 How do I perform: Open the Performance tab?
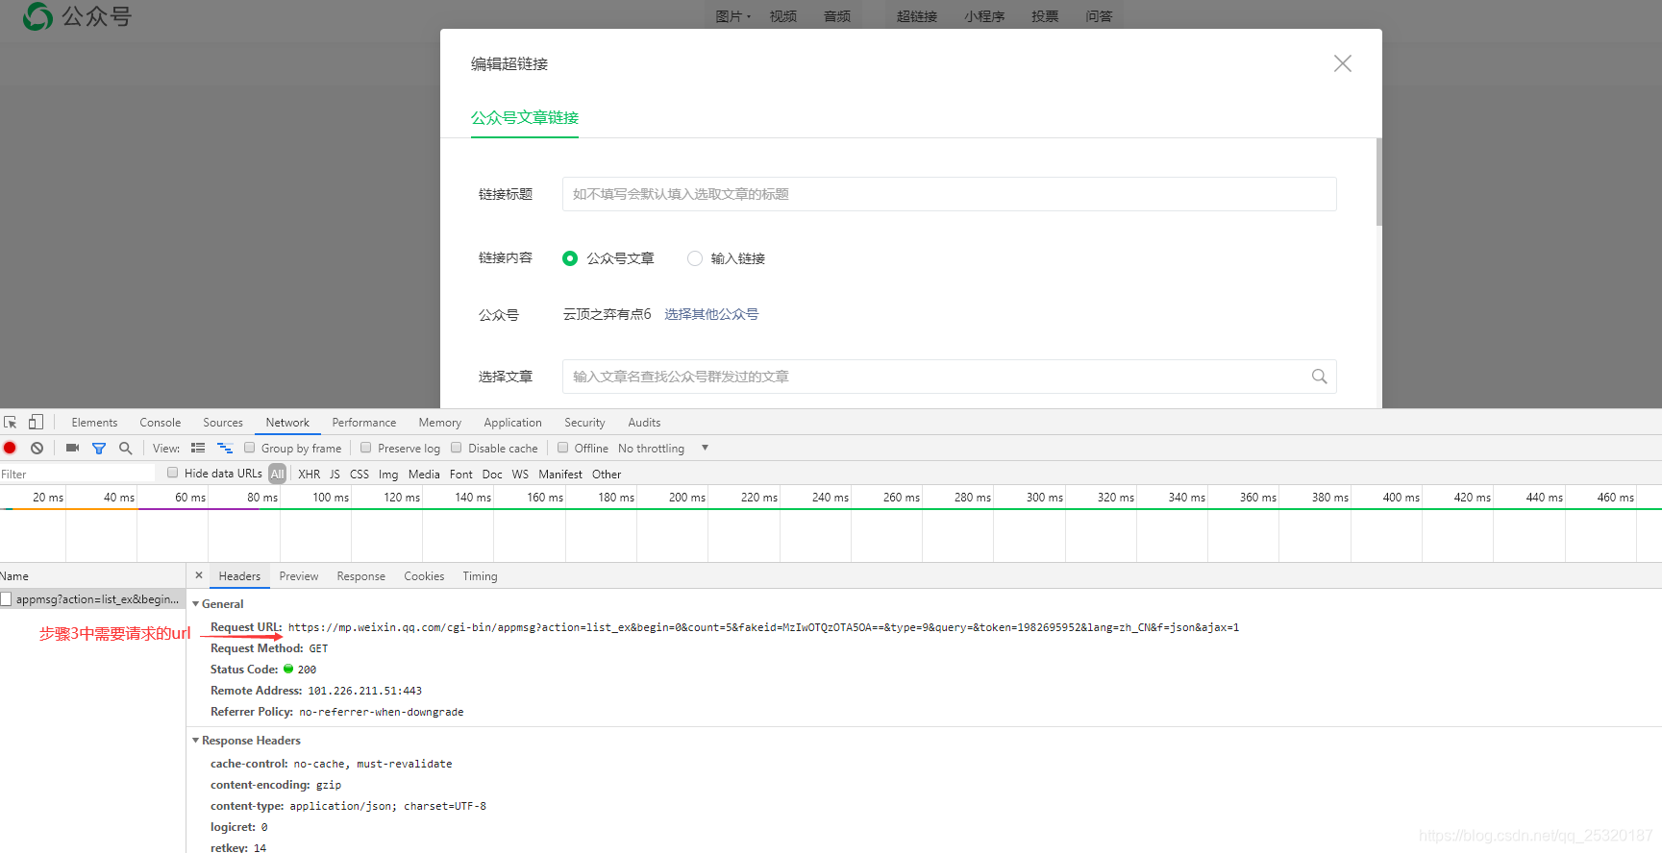point(364,423)
